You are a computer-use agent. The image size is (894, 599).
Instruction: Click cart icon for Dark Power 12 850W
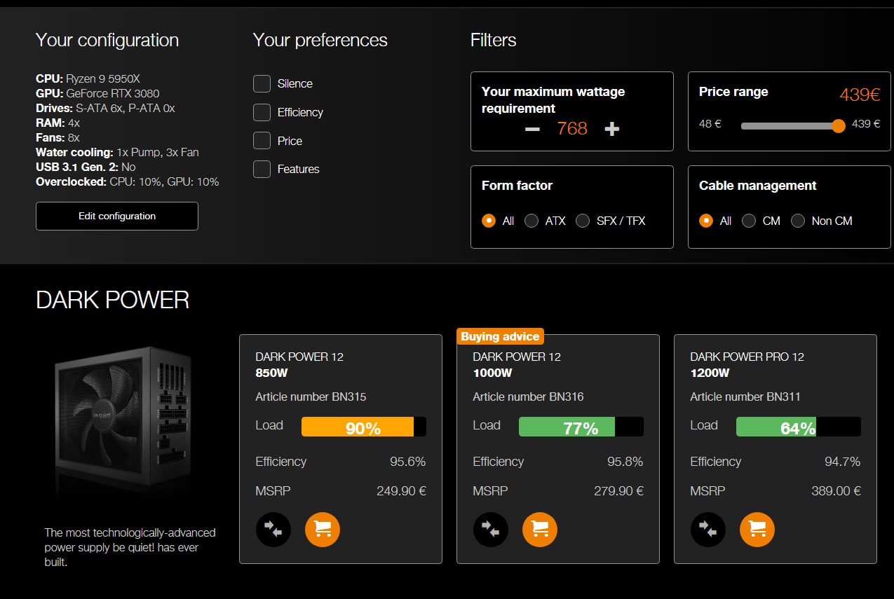(x=323, y=530)
